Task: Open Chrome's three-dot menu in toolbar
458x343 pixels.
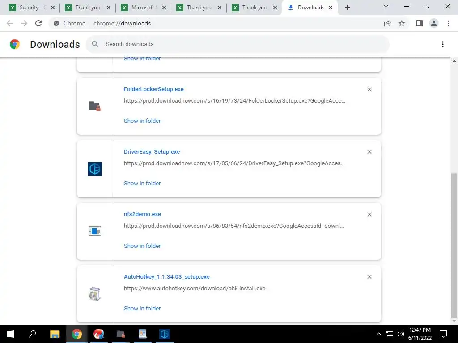Action: (448, 23)
